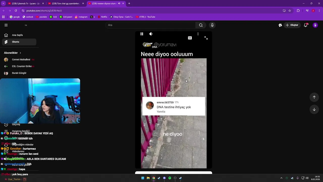Open the apps grid in bookmarks bar
The width and height of the screenshot is (323, 182).
pyautogui.click(x=3, y=17)
